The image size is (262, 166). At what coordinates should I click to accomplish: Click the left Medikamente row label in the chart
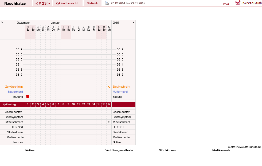(15, 137)
